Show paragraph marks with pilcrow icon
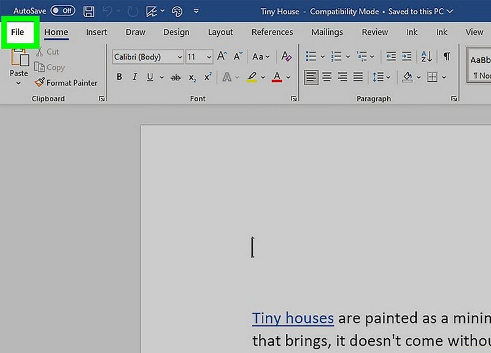491x353 pixels. click(x=447, y=56)
